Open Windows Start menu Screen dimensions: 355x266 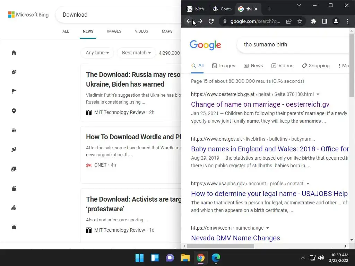(x=139, y=258)
